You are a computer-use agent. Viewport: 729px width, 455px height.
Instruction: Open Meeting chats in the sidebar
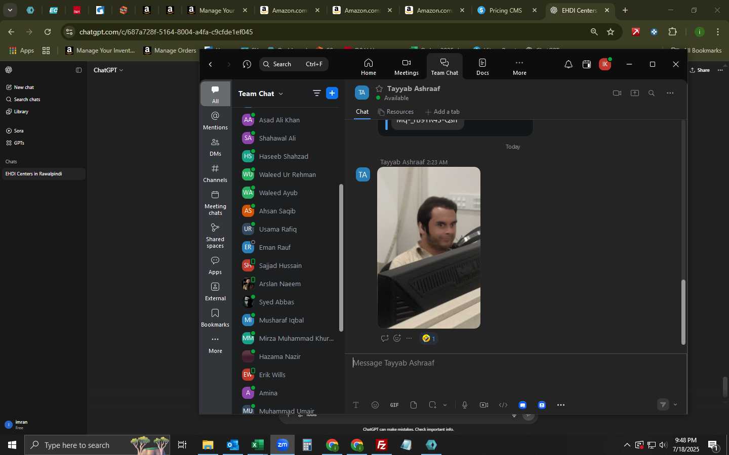point(215,203)
